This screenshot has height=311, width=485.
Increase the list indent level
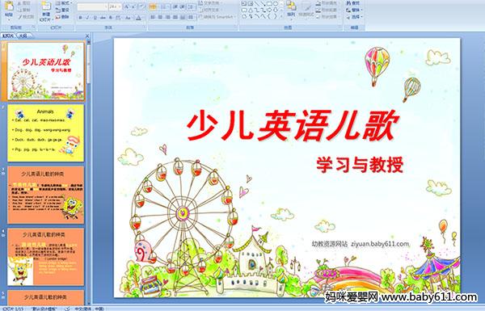183,6
